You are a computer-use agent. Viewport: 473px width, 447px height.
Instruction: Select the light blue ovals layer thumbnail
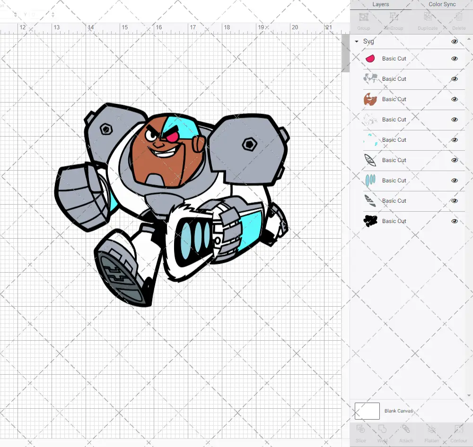tap(370, 181)
